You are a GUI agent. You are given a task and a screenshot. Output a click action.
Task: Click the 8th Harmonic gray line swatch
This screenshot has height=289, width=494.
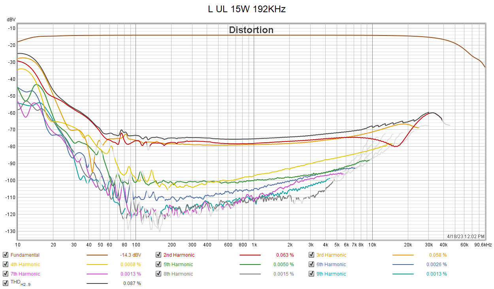[x=250, y=274]
